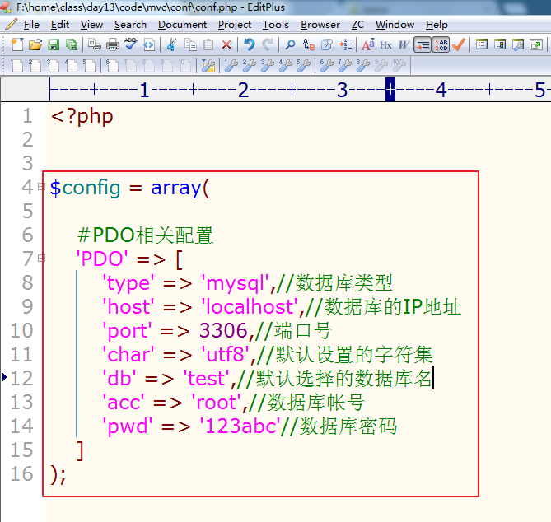Toggle the Line Number display button
The width and height of the screenshot is (551, 522).
(x=441, y=44)
